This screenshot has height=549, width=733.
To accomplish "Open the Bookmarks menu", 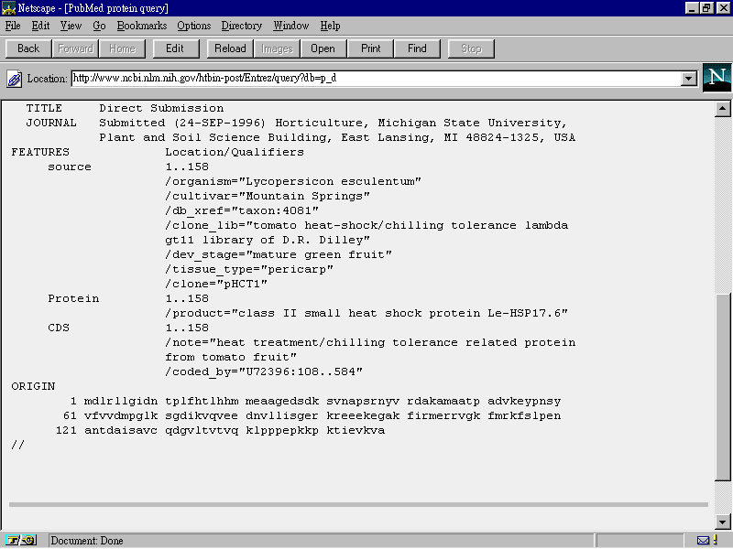I will point(142,26).
